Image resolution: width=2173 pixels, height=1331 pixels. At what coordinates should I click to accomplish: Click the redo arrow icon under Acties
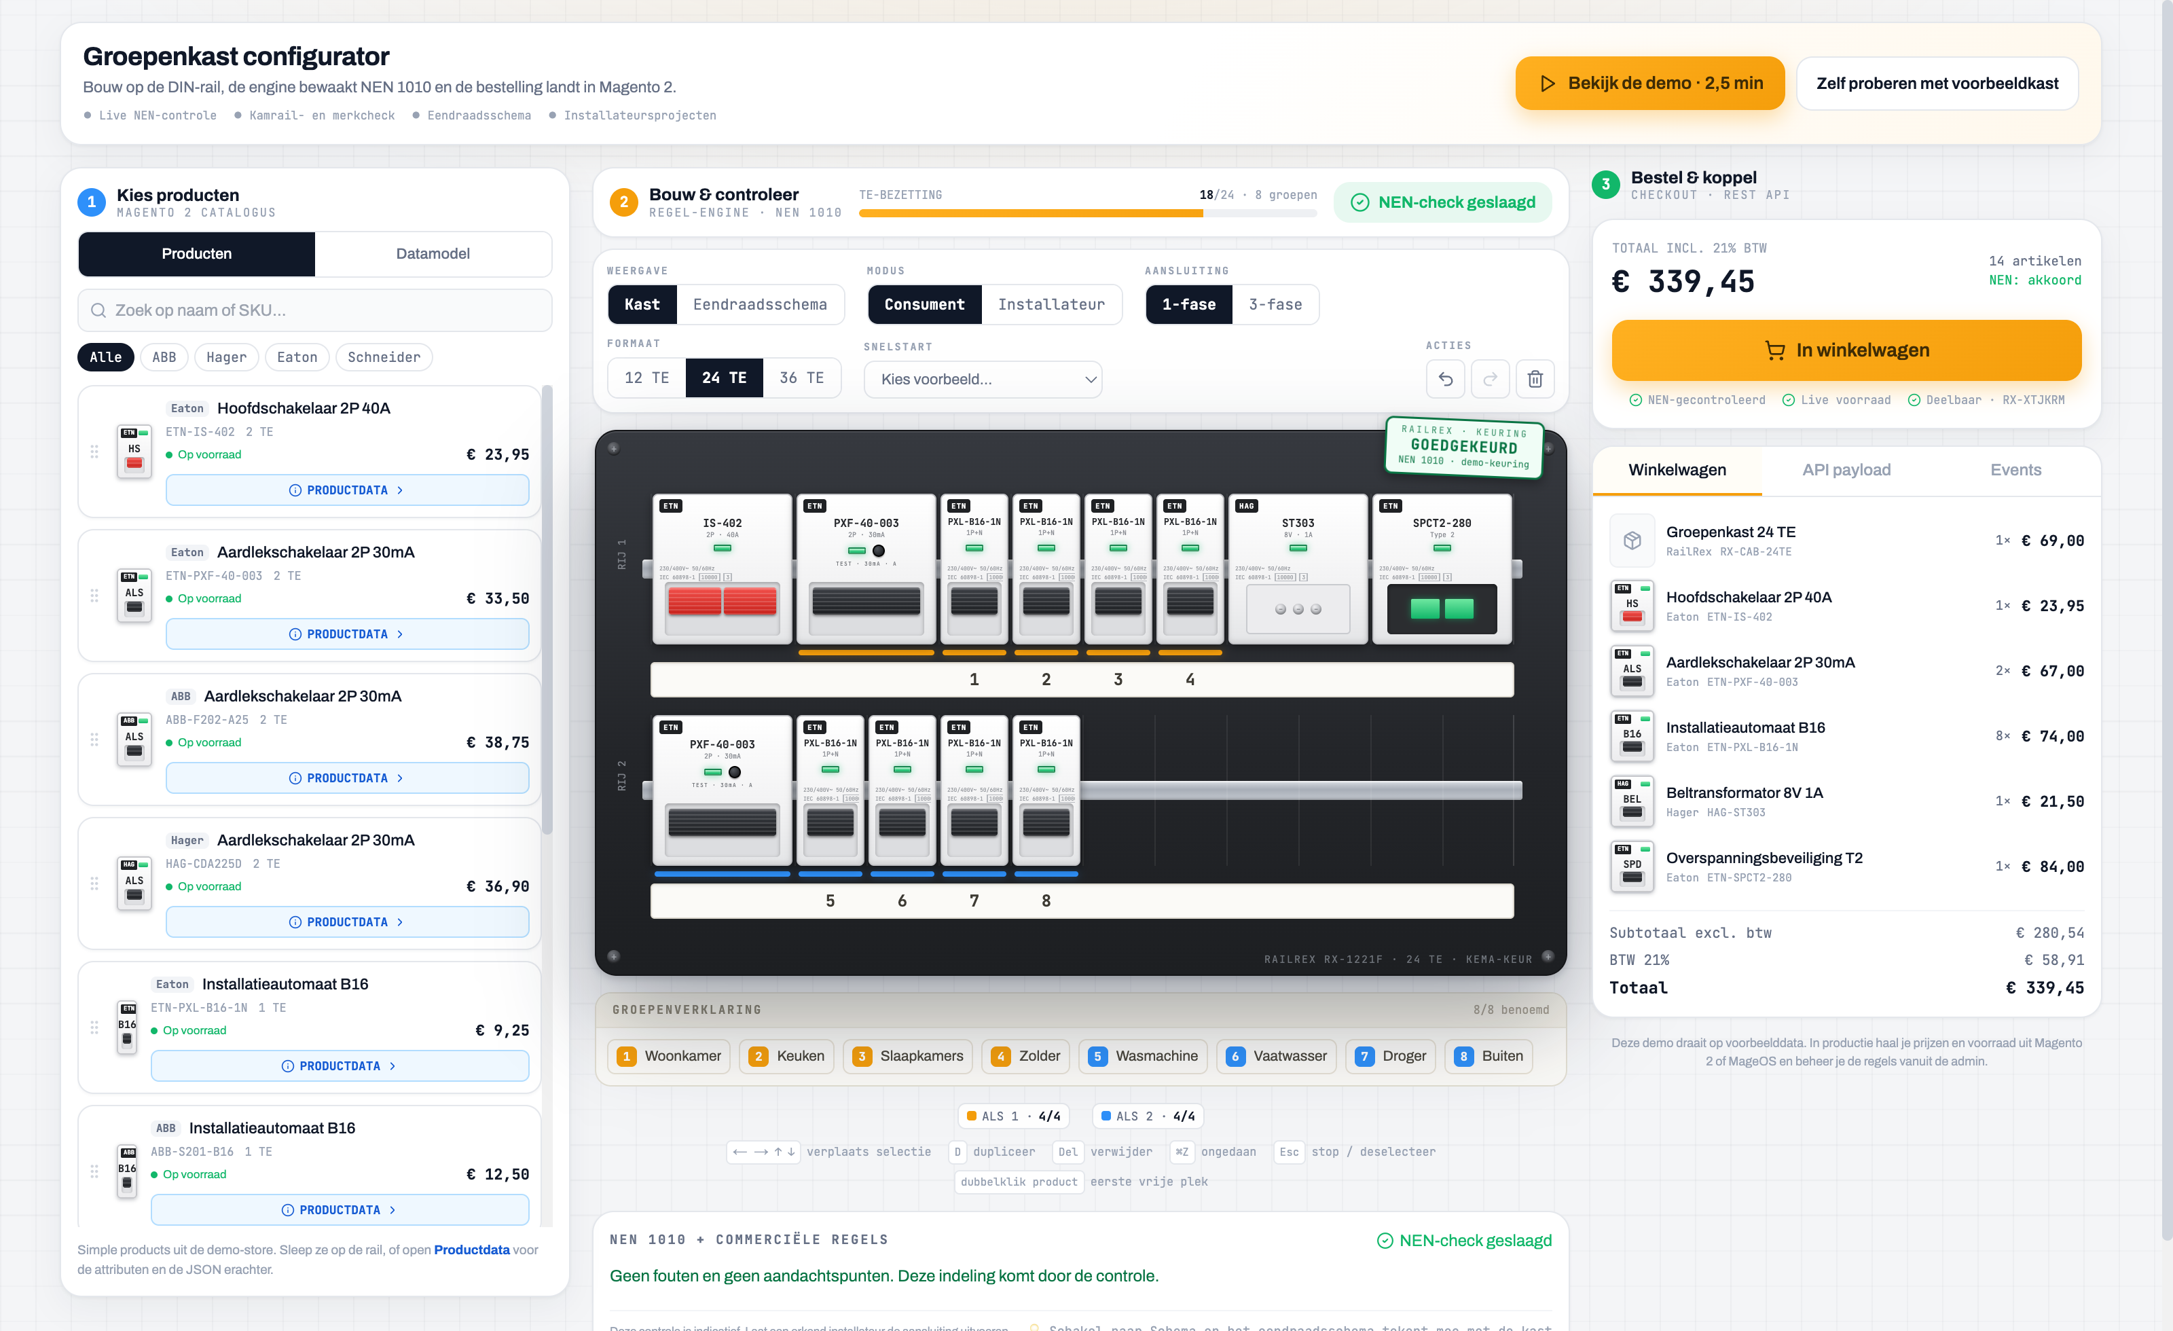tap(1491, 378)
